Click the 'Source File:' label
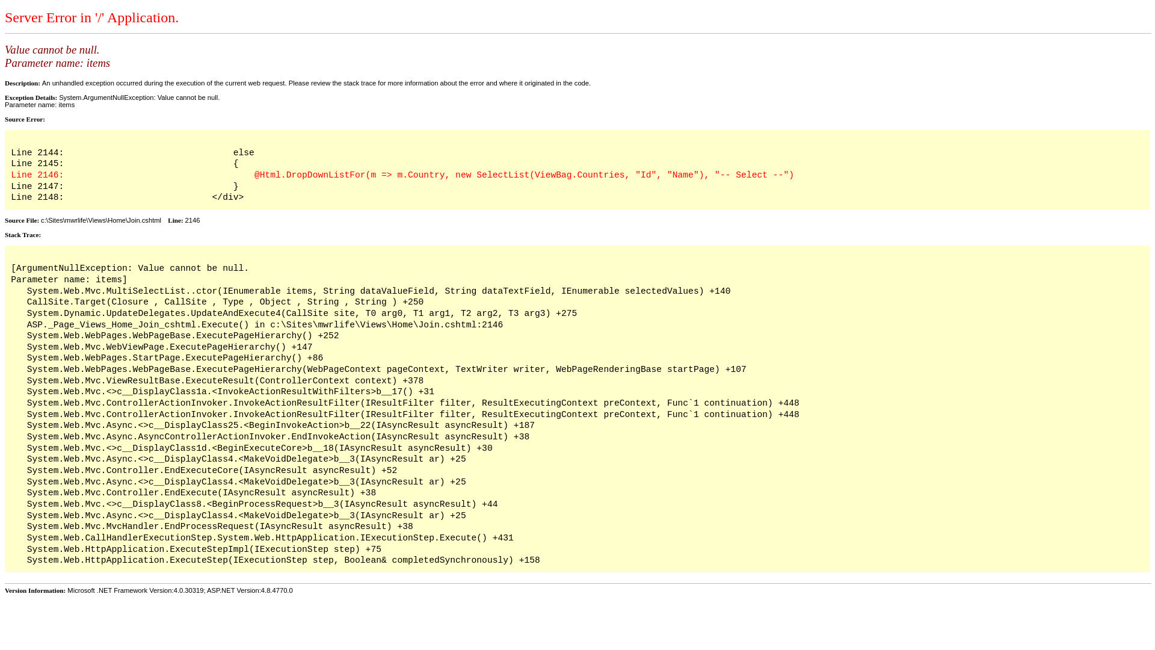 22,220
